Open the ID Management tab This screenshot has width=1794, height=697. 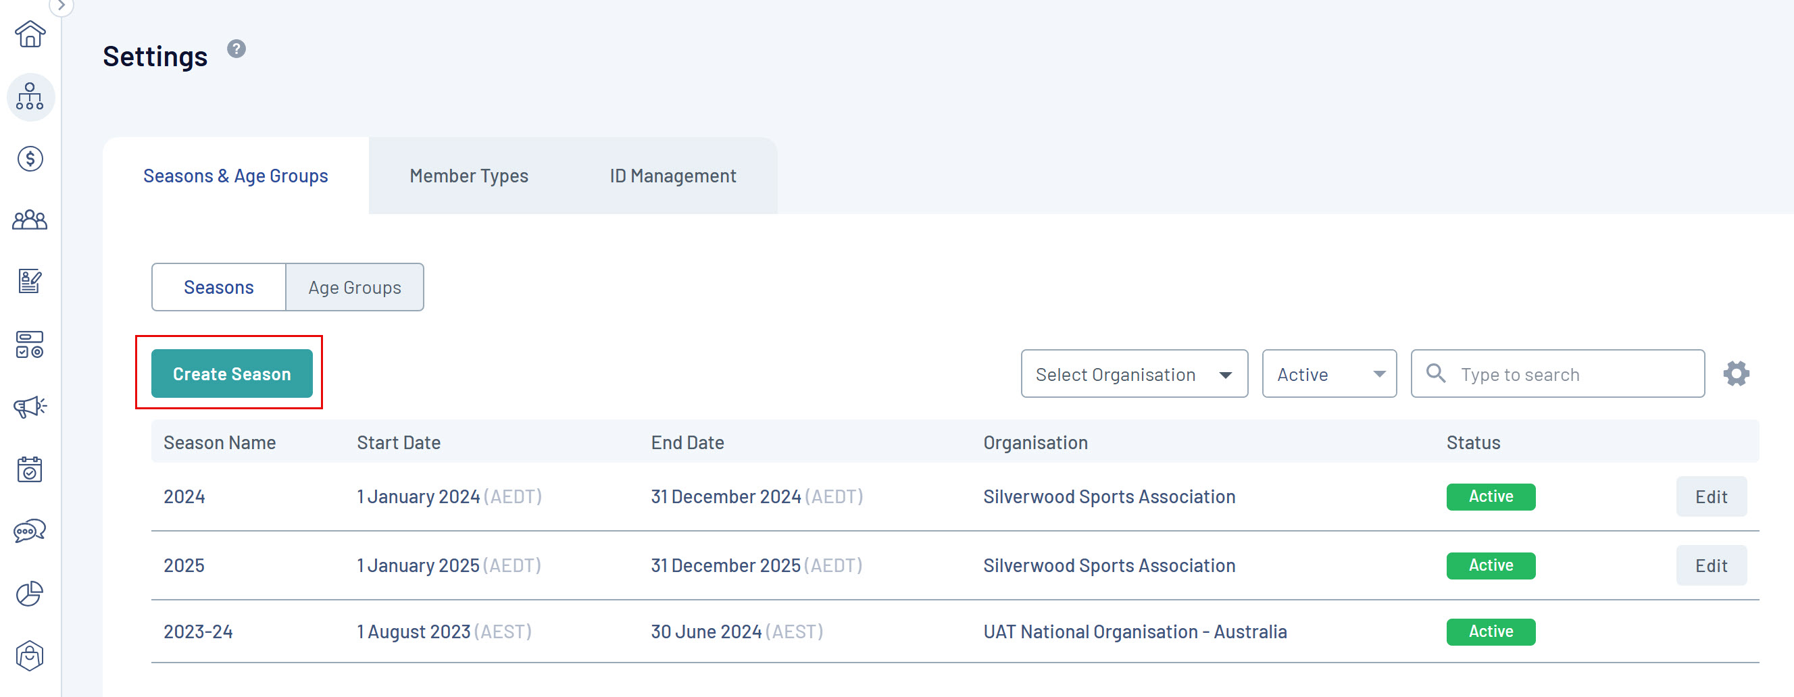[x=673, y=176]
